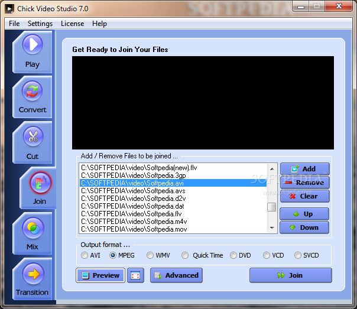This screenshot has height=309, width=357.
Task: Open the File menu
Action: pos(14,24)
